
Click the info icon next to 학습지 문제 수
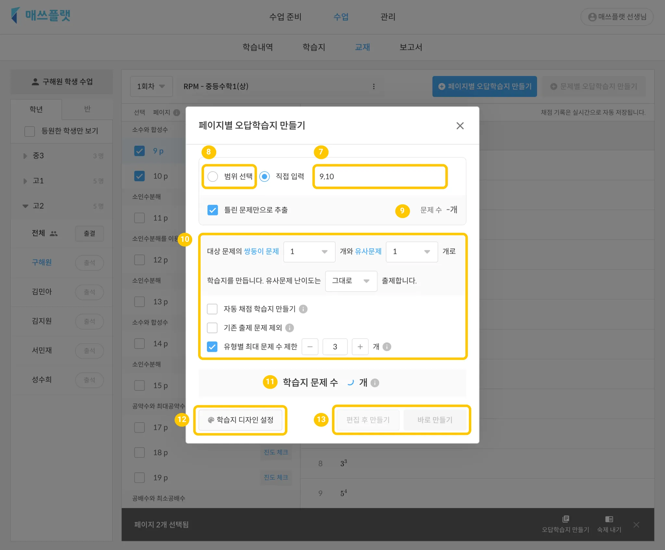click(x=375, y=383)
